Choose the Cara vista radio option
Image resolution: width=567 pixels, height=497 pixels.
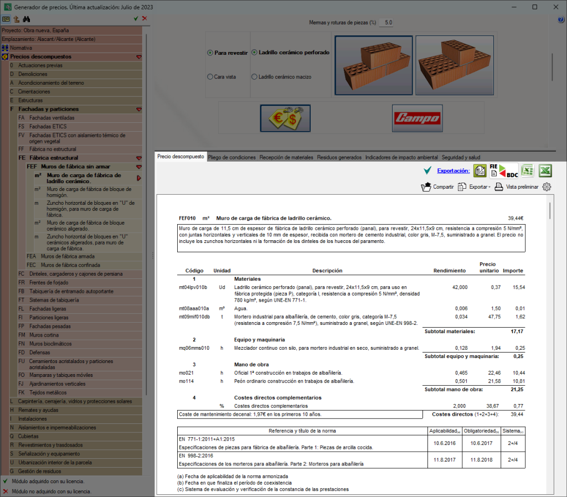(210, 76)
